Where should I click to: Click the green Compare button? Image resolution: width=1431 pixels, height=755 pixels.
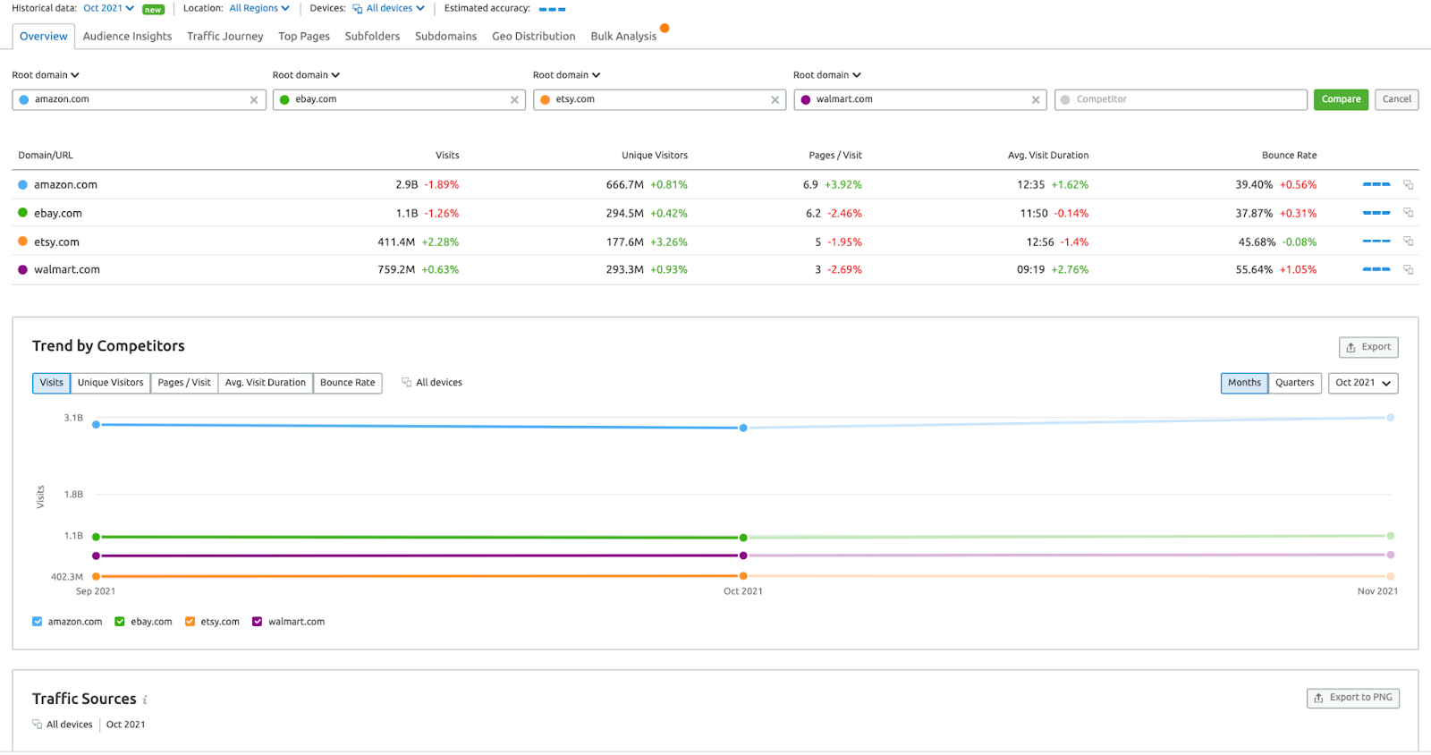point(1341,99)
